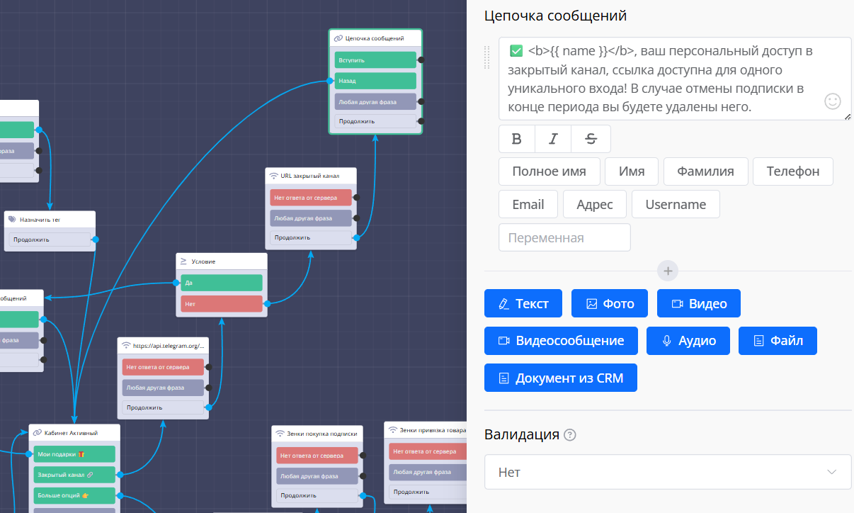This screenshot has width=854, height=513.
Task: Click the plus icon to add block
Action: click(x=668, y=271)
